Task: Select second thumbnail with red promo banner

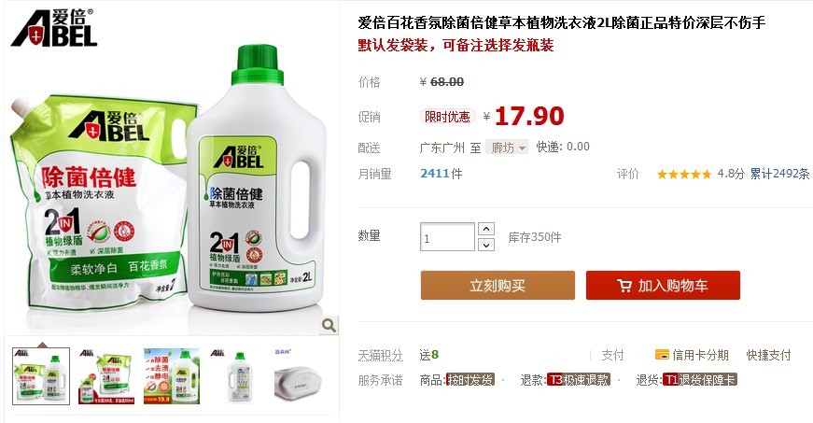Action: click(106, 376)
